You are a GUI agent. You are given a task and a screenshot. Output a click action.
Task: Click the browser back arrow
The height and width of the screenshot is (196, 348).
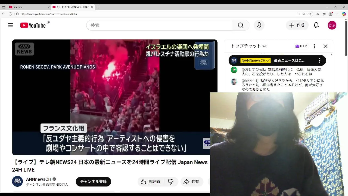pos(4,14)
